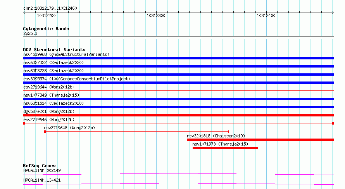
Task: Click the HPCAL1|NM_002149 gene label
Action: pos(42,170)
